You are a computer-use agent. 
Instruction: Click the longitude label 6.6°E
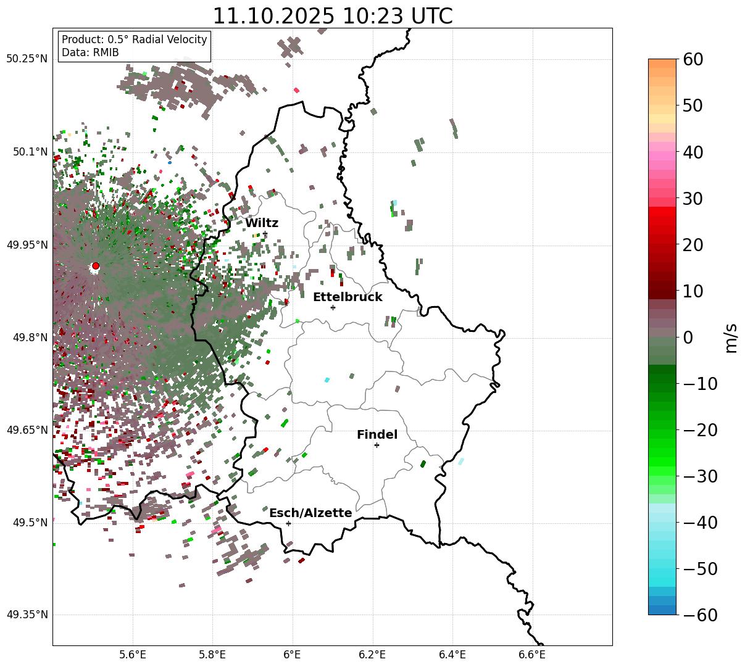coord(531,655)
